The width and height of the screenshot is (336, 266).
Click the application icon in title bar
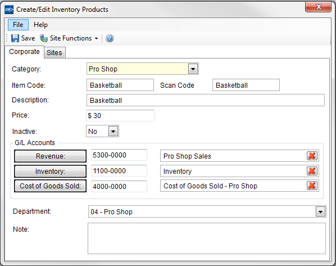click(9, 10)
